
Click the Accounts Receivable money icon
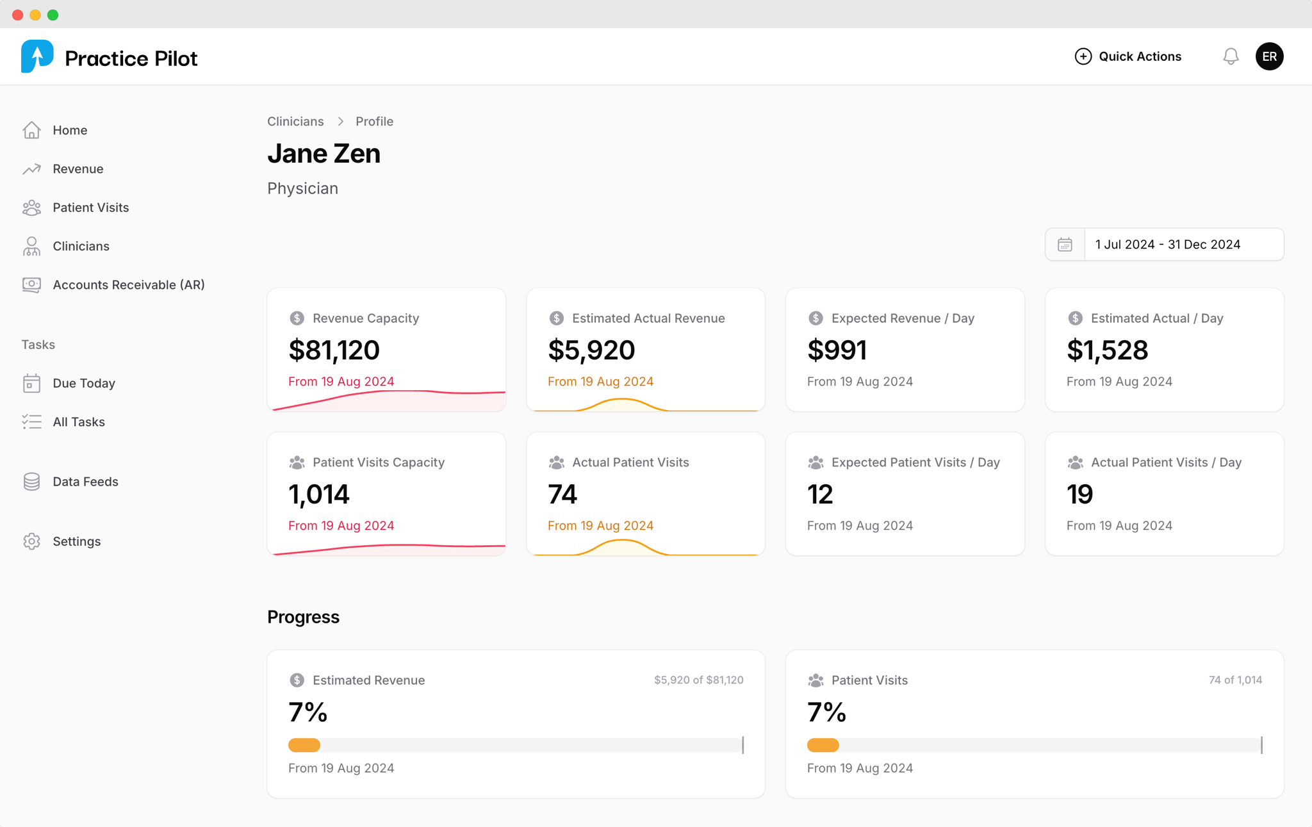tap(31, 284)
